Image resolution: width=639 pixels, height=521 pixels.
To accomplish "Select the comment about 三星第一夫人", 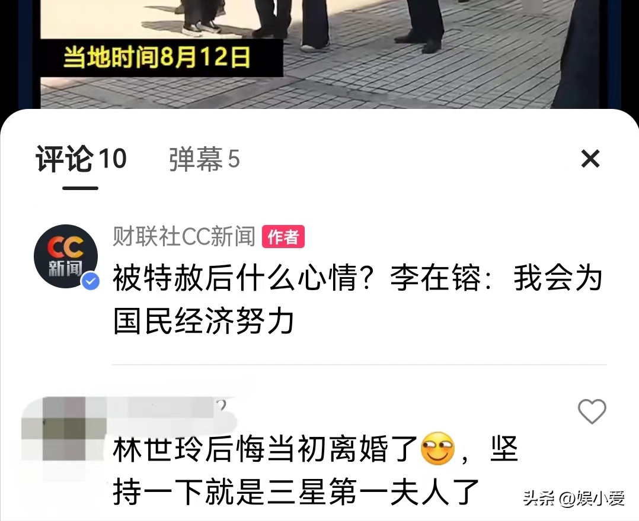I will [315, 470].
